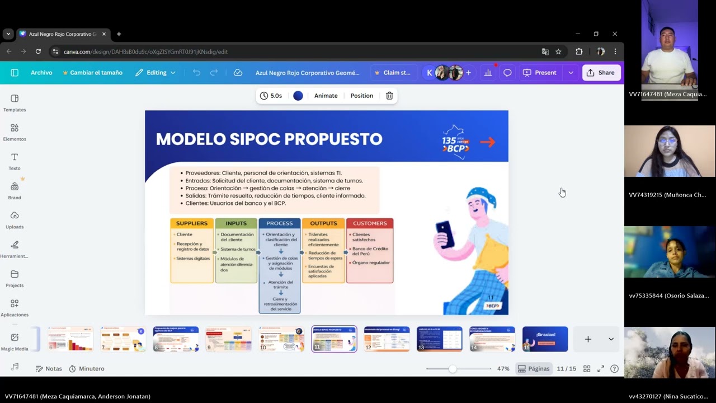Select page 12 thumbnail
Screen dimensions: 716x403
coord(387,339)
